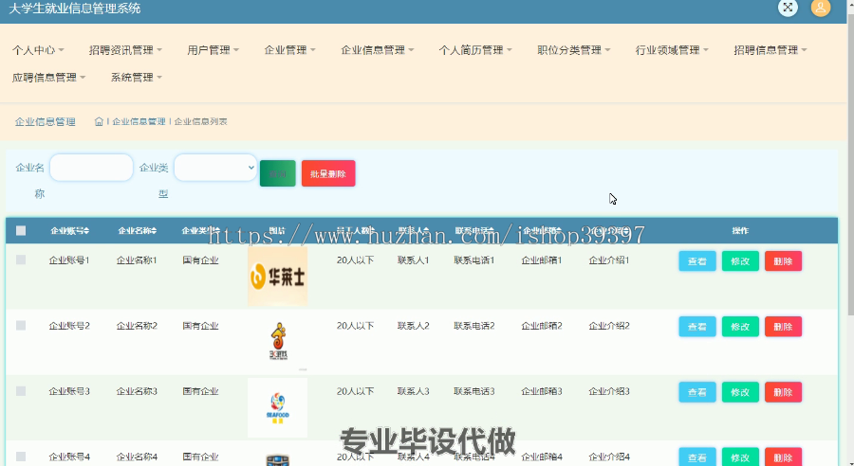Select the 联系人3 cell
Screen dimensions: 854x466
tap(414, 391)
